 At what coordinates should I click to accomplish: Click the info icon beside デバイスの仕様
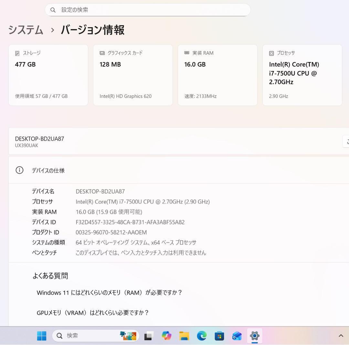coord(19,170)
